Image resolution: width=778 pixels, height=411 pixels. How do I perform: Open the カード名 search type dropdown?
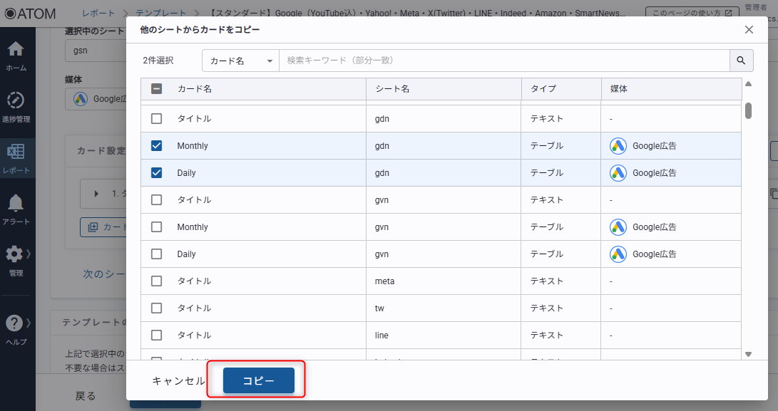[x=240, y=61]
